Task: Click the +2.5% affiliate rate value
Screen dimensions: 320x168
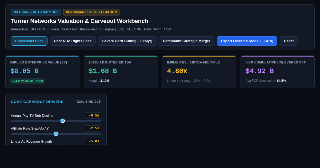Action: [x=93, y=129]
